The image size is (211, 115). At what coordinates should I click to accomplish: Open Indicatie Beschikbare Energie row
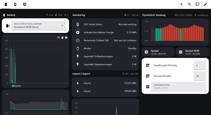click(x=105, y=32)
